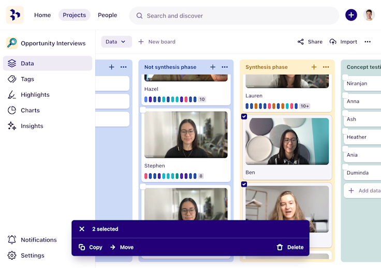This screenshot has width=381, height=268.
Task: Click New board button
Action: (157, 42)
